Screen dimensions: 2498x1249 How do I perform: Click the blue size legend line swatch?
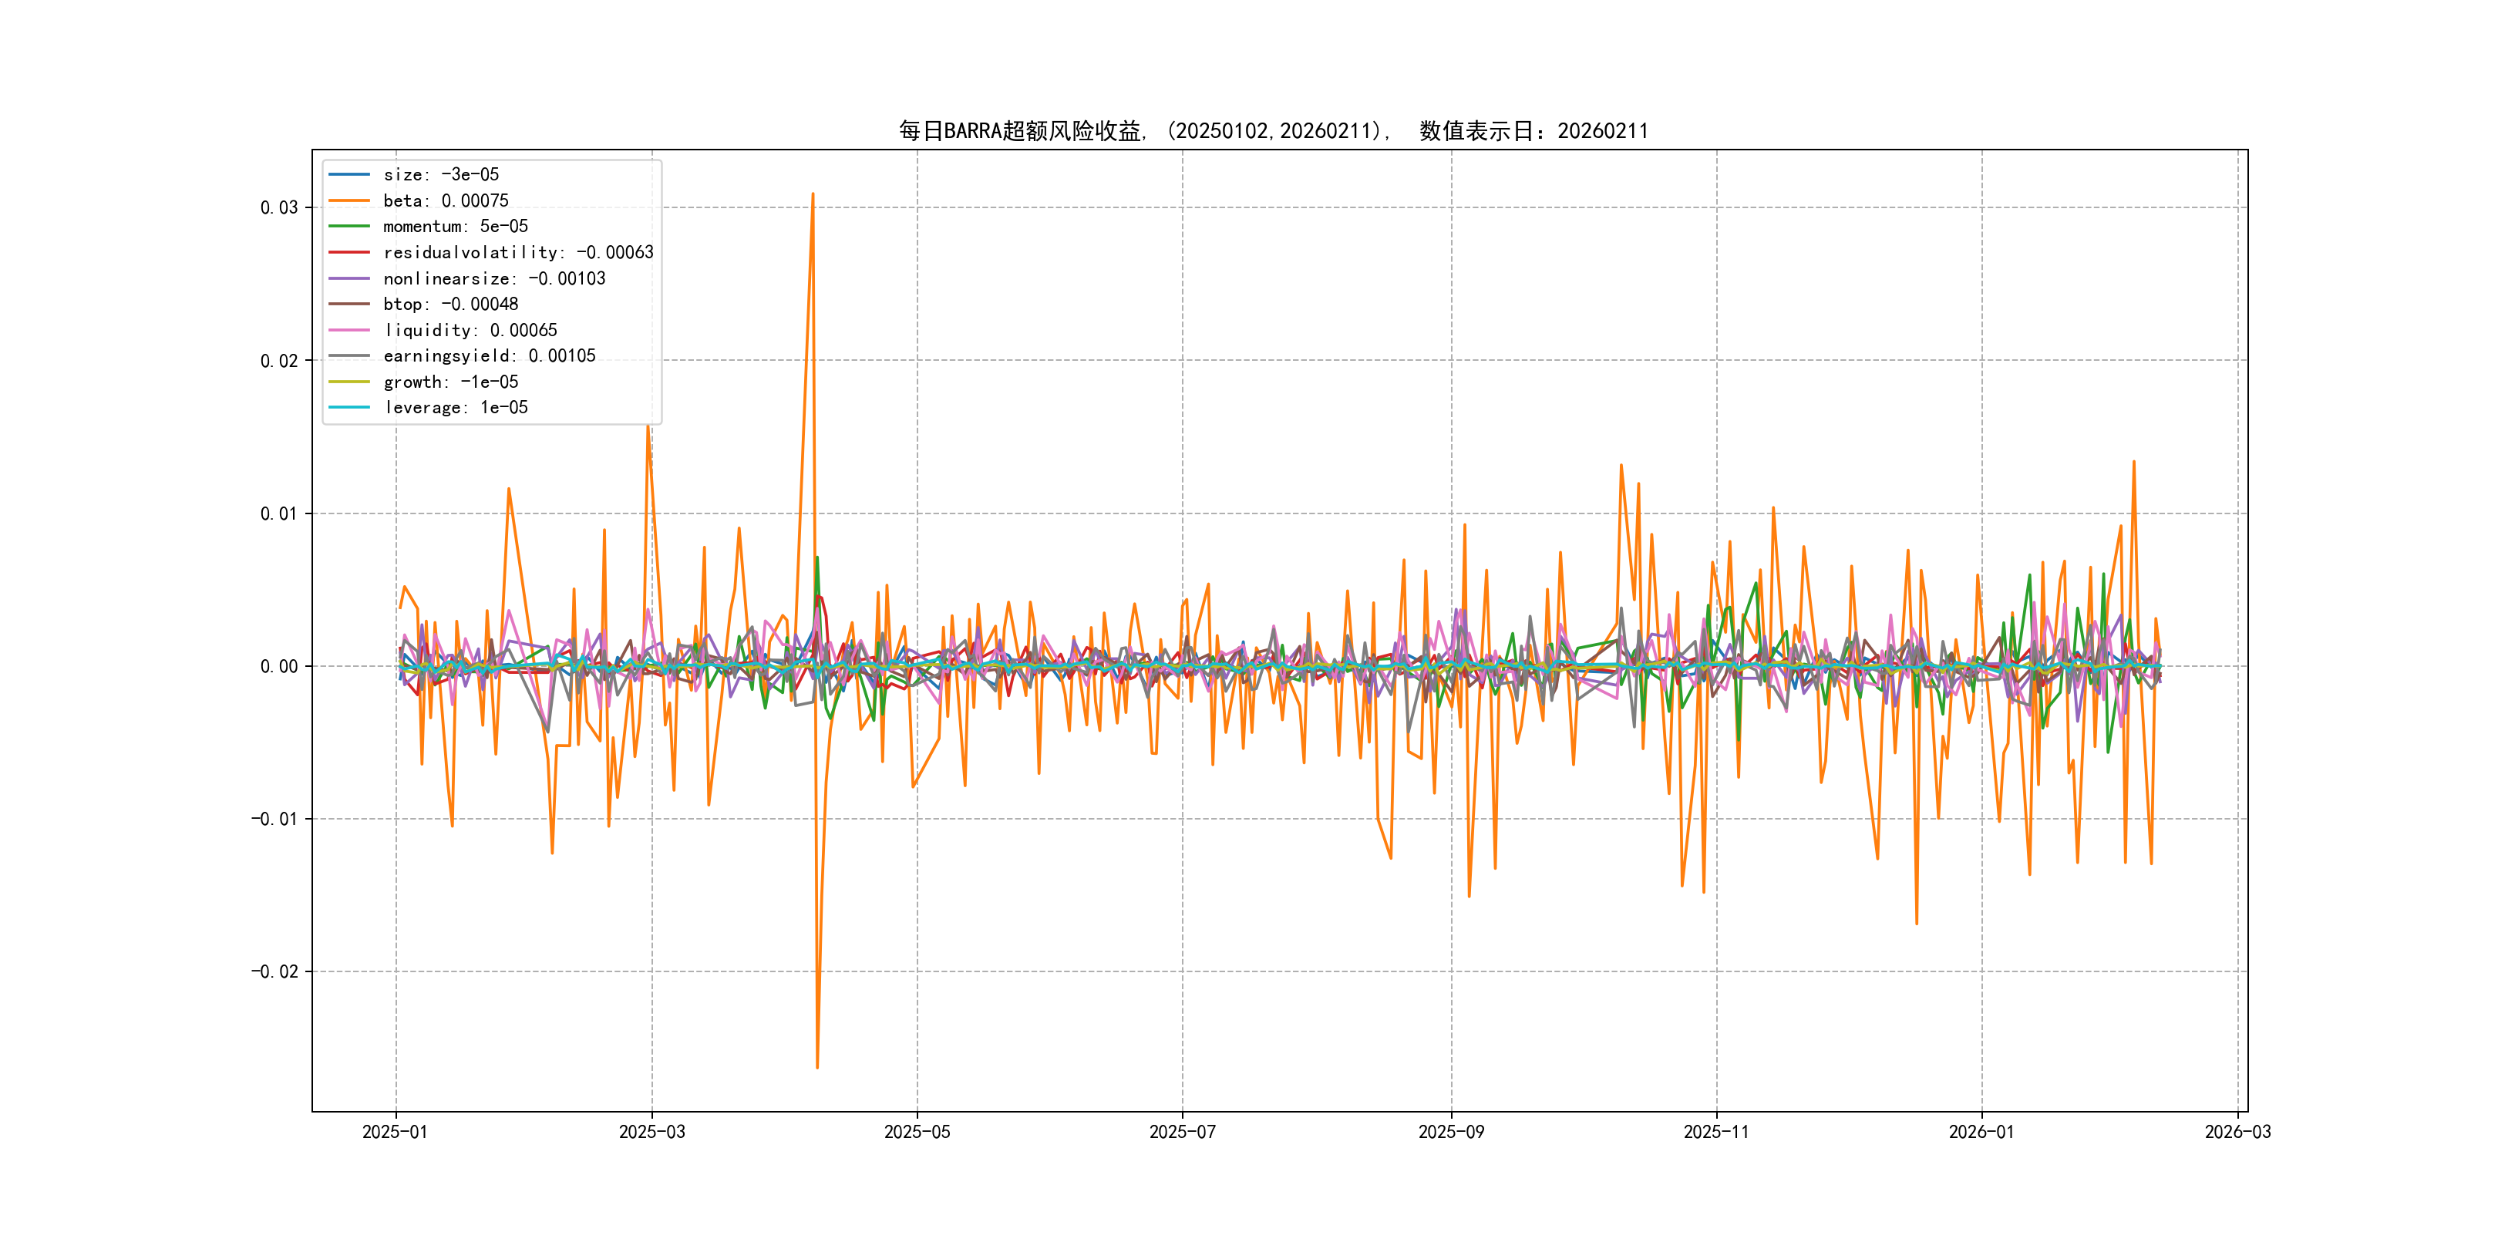[x=349, y=174]
